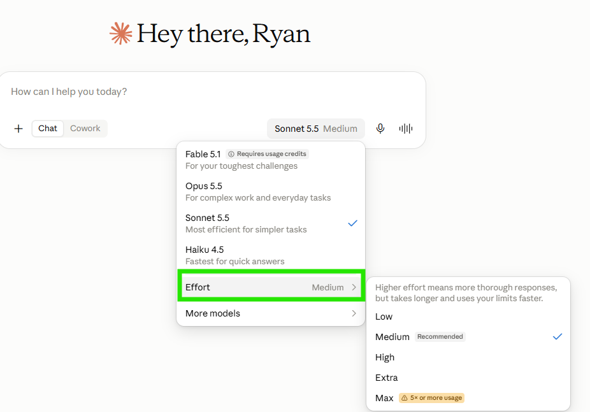The height and width of the screenshot is (412, 590).
Task: Click the warning icon in the Max usage badge
Action: click(x=405, y=398)
